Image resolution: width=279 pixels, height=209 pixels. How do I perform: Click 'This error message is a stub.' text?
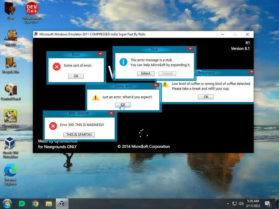click(151, 60)
